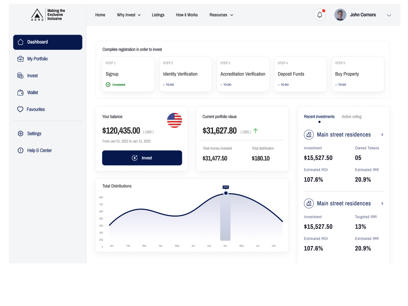This screenshot has width=408, height=306.
Task: Switch to the Active voting tab
Action: click(351, 116)
